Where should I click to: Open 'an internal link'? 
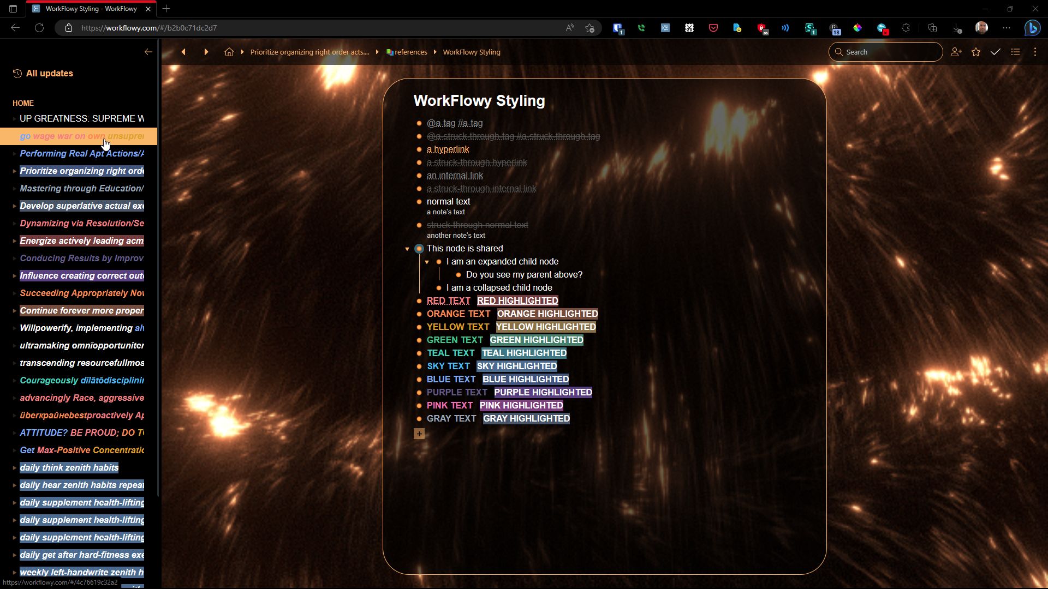click(455, 176)
